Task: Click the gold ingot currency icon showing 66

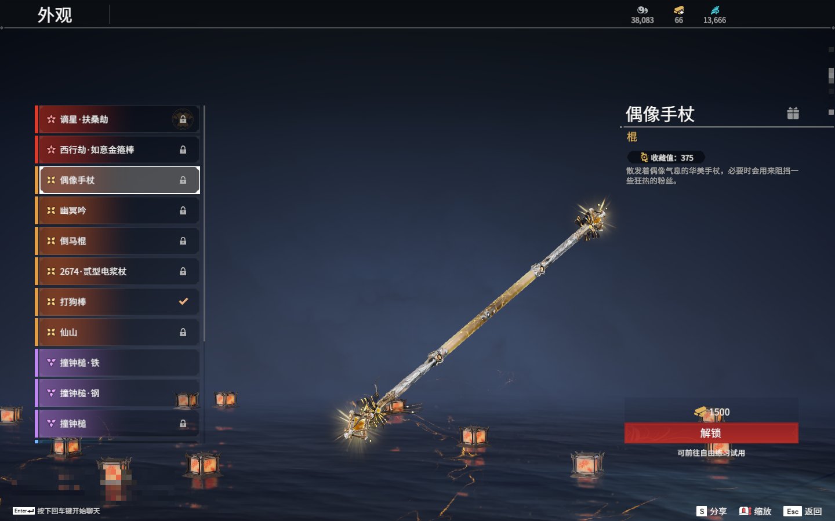Action: tap(678, 10)
